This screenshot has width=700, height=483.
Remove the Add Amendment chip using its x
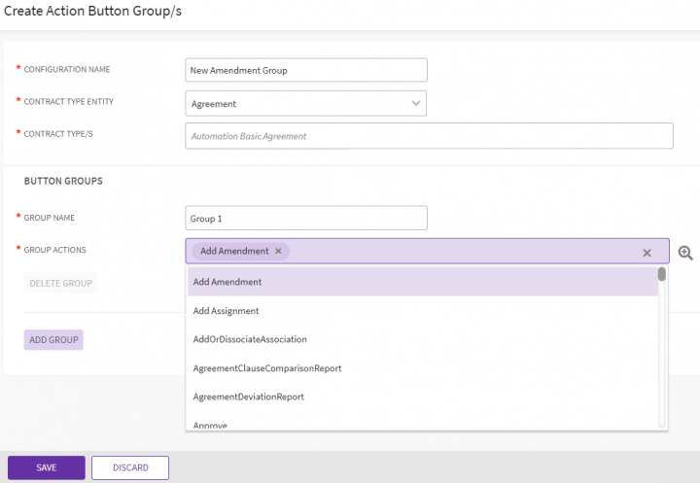[x=278, y=251]
